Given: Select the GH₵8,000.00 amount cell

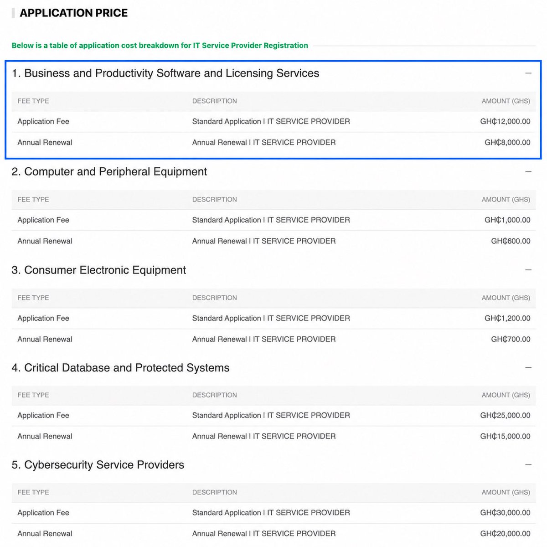Looking at the screenshot, I should click(507, 143).
